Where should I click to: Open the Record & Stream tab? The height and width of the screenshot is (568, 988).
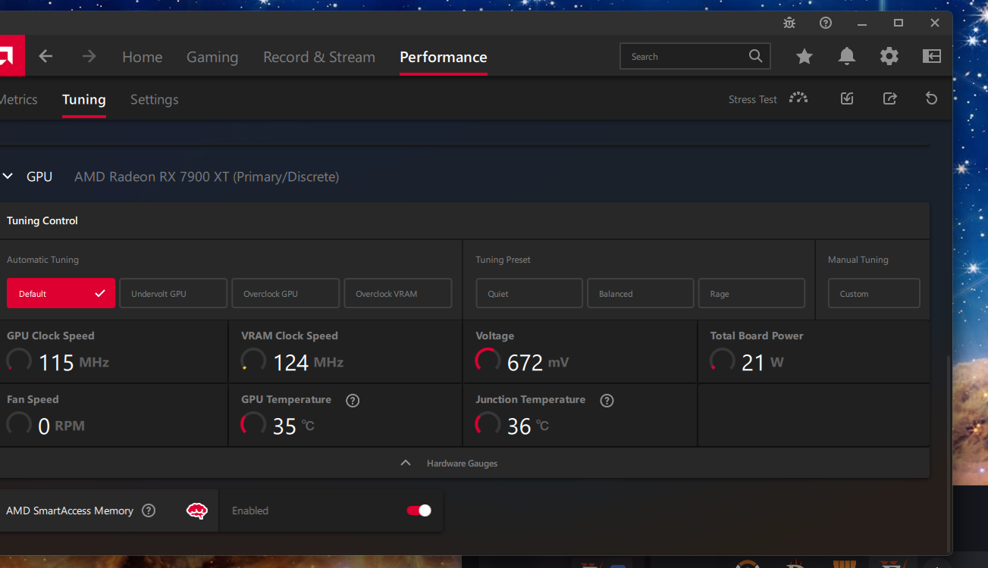coord(319,57)
